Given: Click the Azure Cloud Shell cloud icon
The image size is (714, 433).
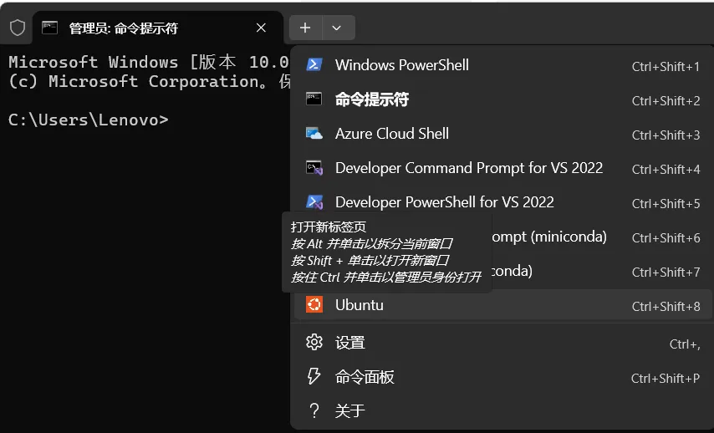Looking at the screenshot, I should [x=314, y=134].
